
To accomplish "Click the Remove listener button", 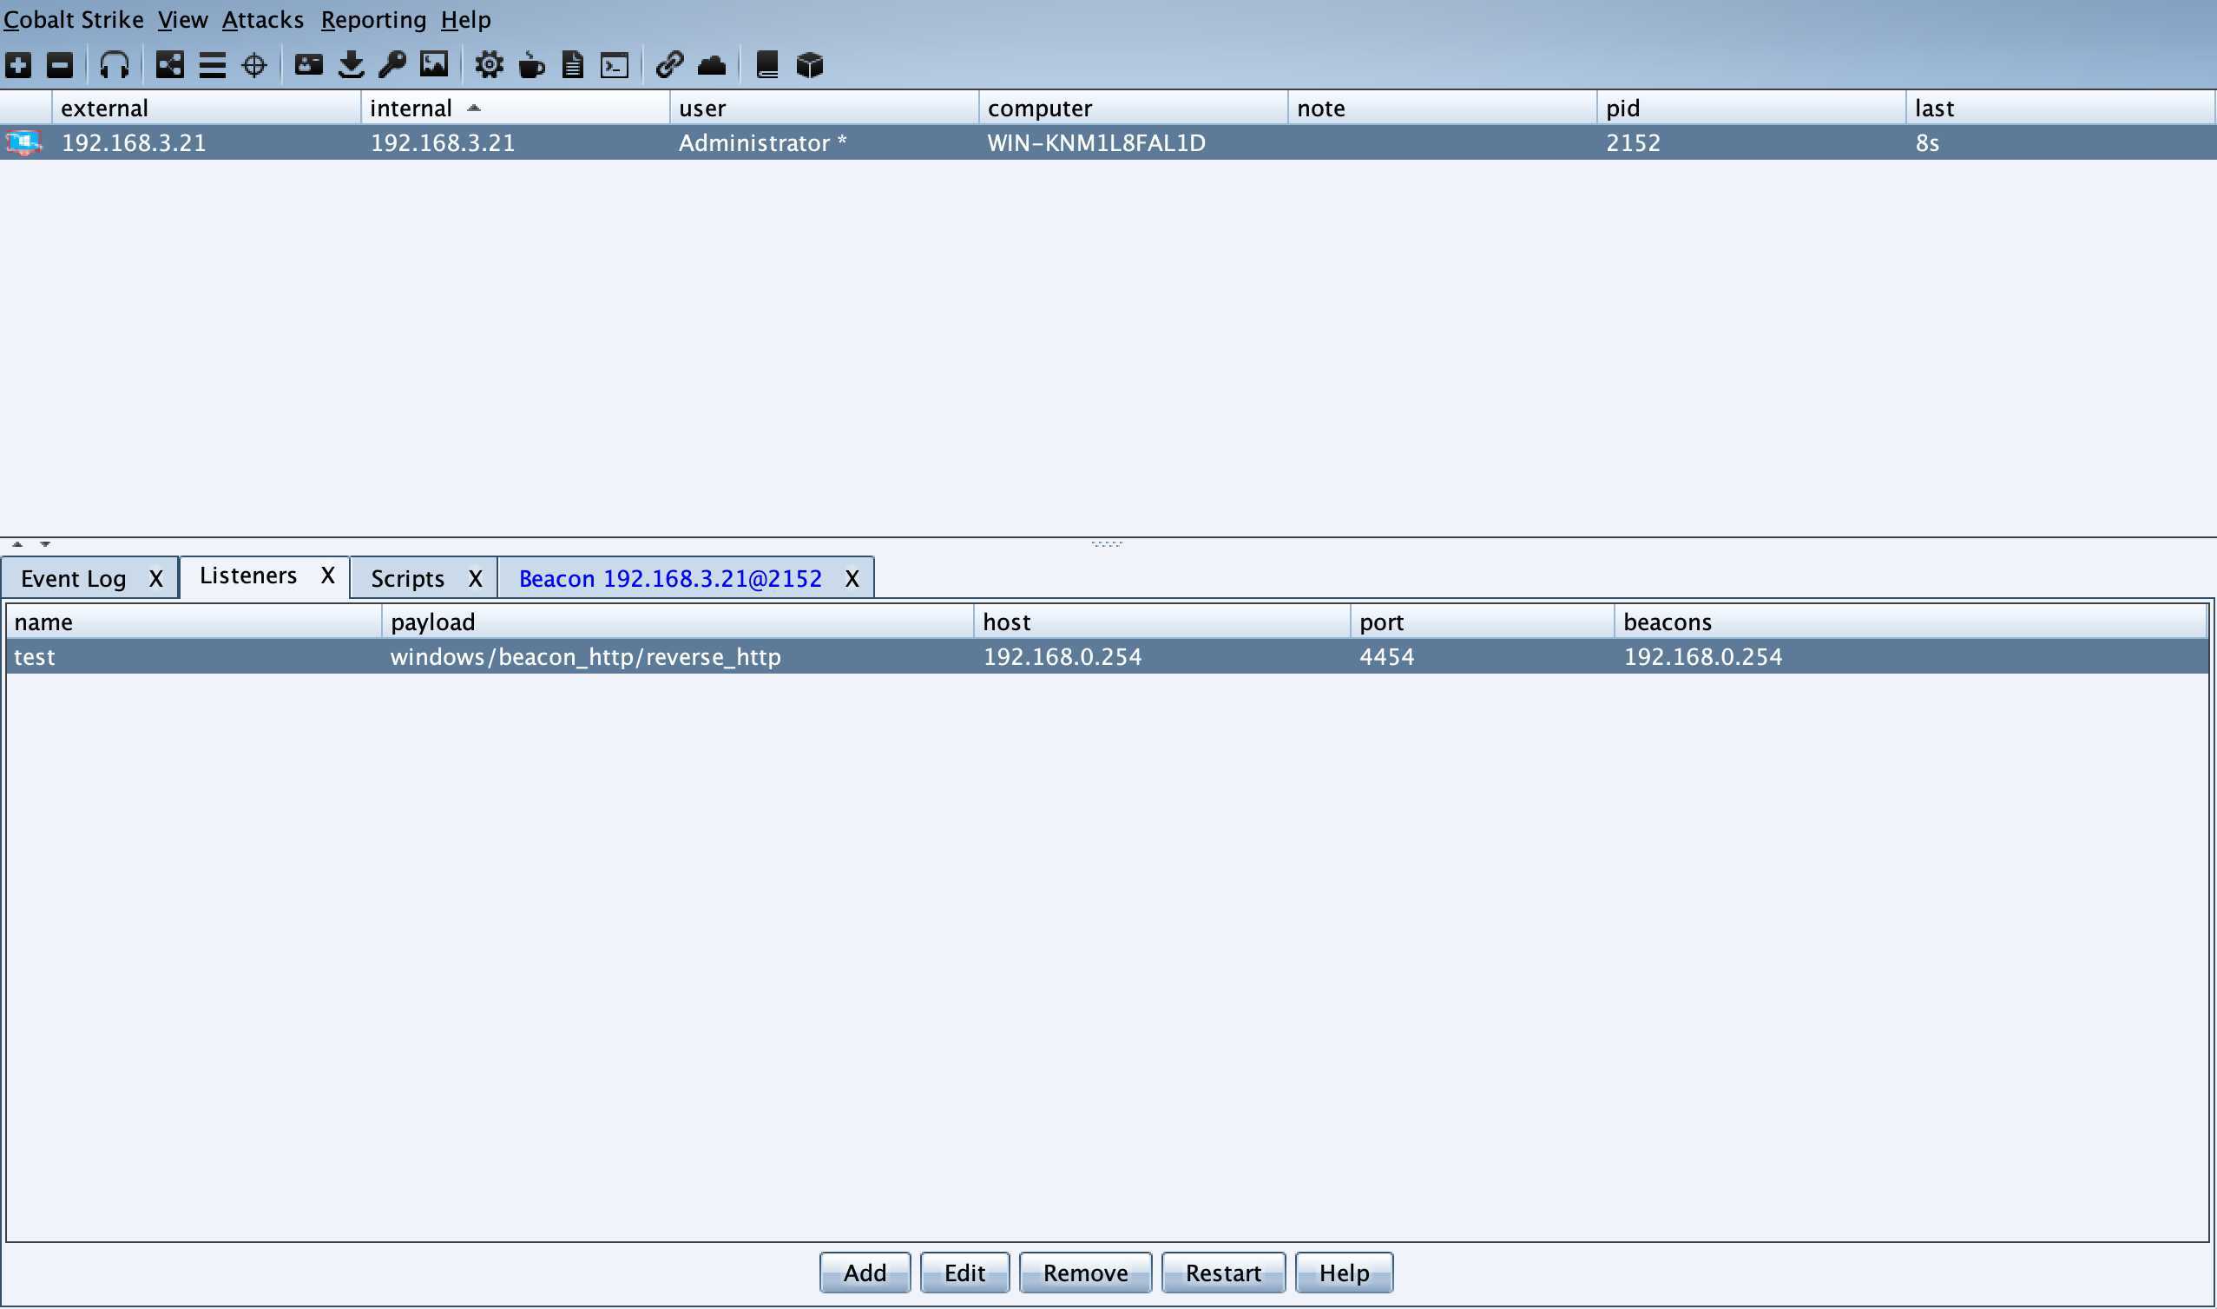I will [1086, 1273].
